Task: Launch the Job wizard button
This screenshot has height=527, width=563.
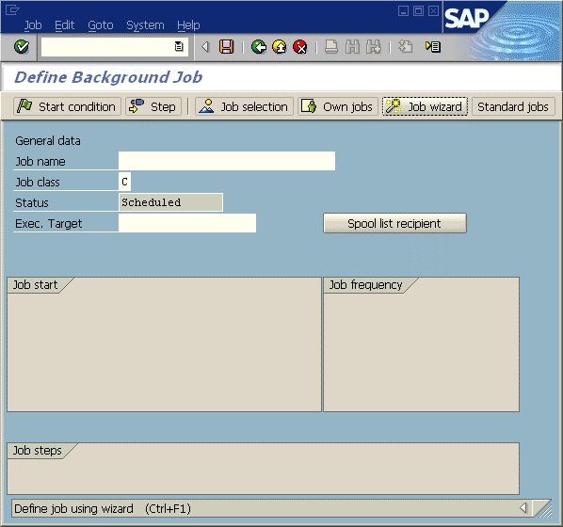Action: pyautogui.click(x=425, y=106)
